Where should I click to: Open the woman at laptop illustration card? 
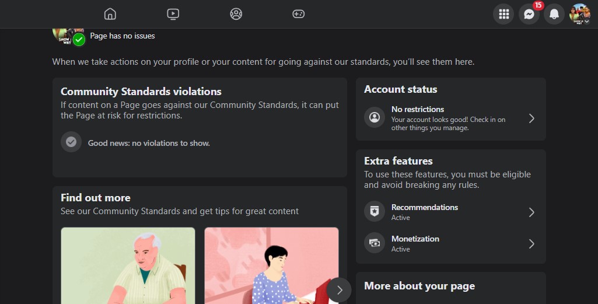(271, 266)
